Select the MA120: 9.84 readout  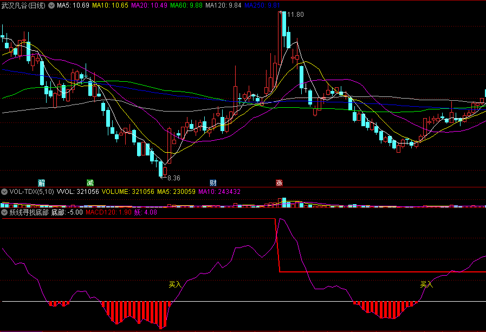coord(223,5)
